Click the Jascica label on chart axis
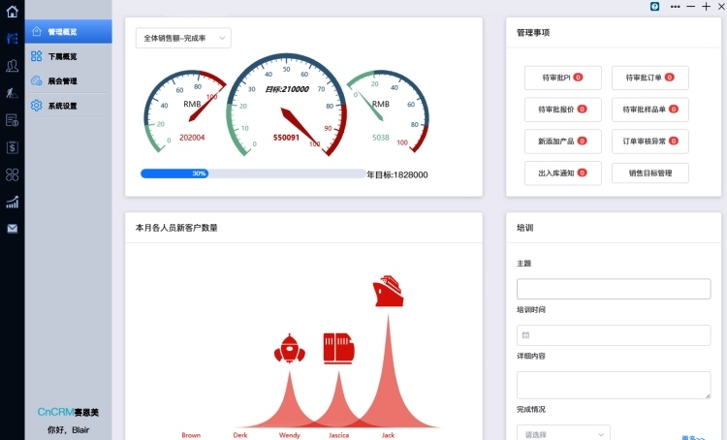Screen dimensions: 727x440 coord(339,435)
